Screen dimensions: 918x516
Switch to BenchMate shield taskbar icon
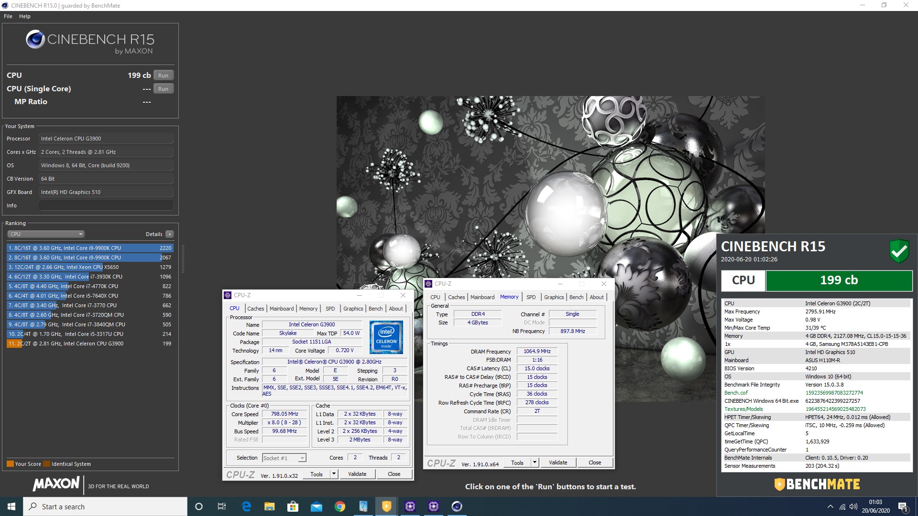pyautogui.click(x=386, y=506)
